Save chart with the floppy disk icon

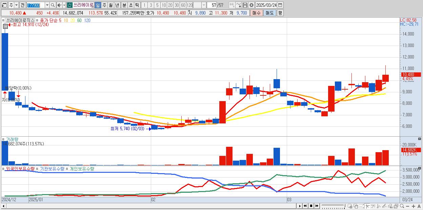point(245,5)
